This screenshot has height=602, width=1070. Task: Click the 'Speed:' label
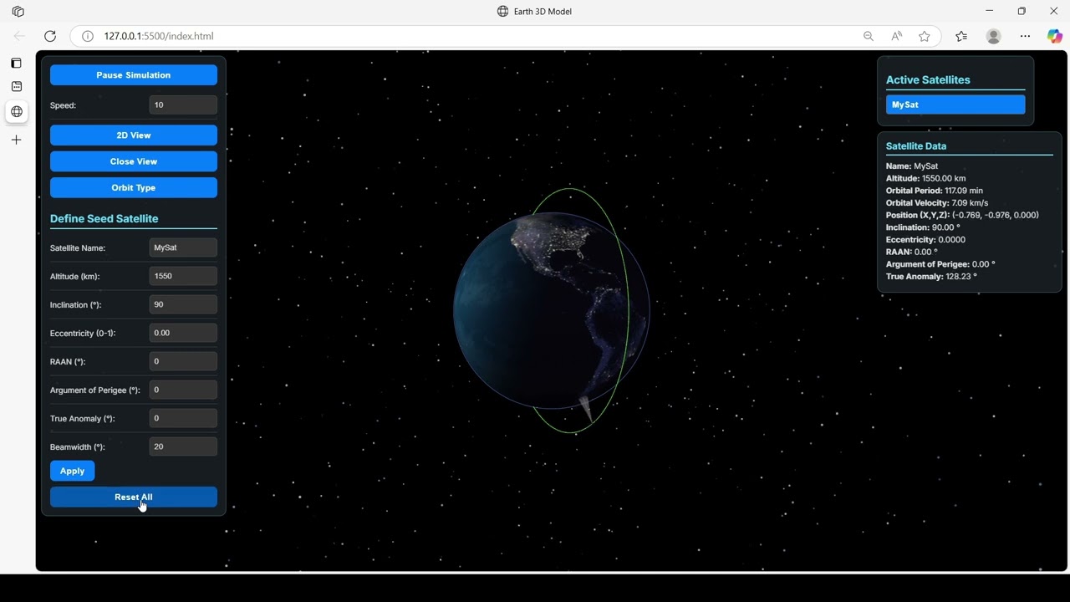click(63, 105)
